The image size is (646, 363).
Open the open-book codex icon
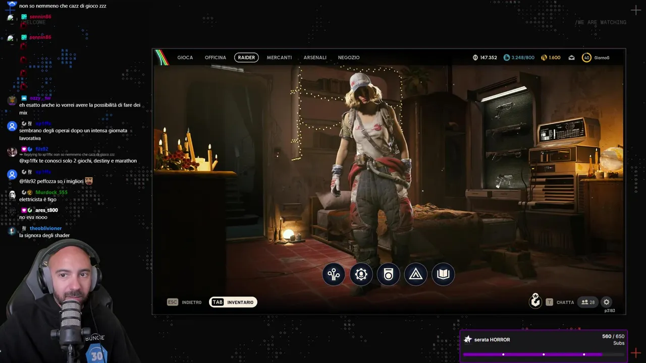click(x=443, y=274)
